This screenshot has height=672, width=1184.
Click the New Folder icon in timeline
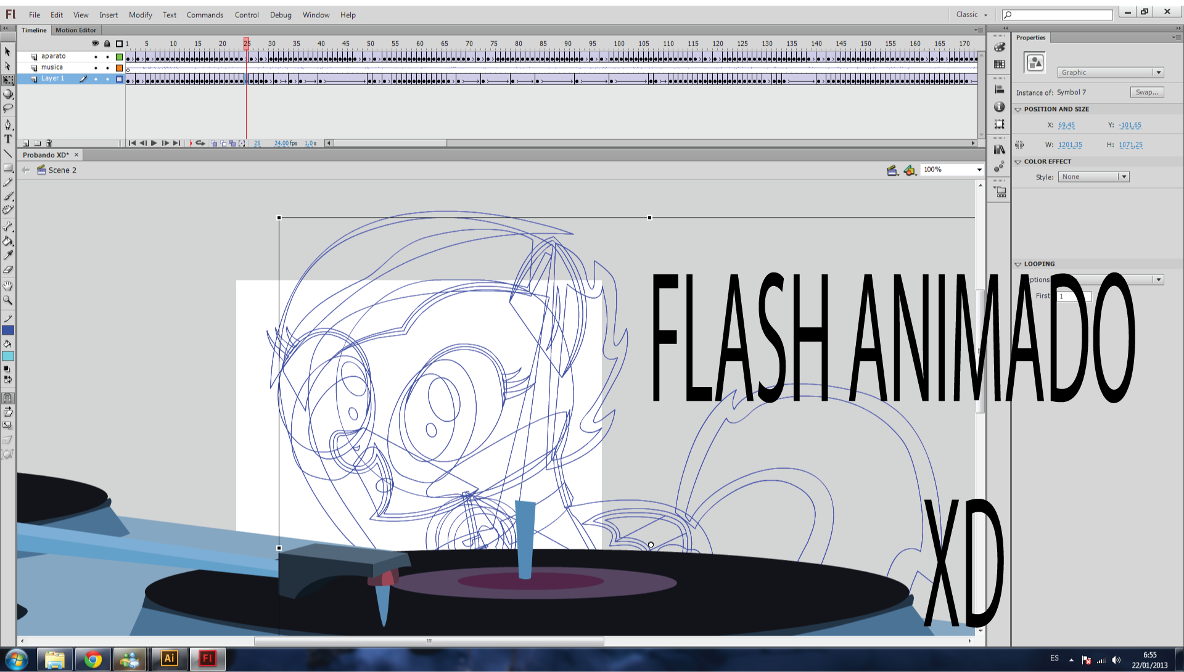38,143
